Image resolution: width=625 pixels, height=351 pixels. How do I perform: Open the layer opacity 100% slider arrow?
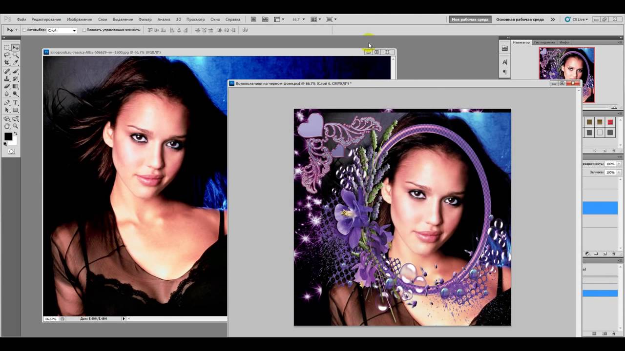point(620,164)
